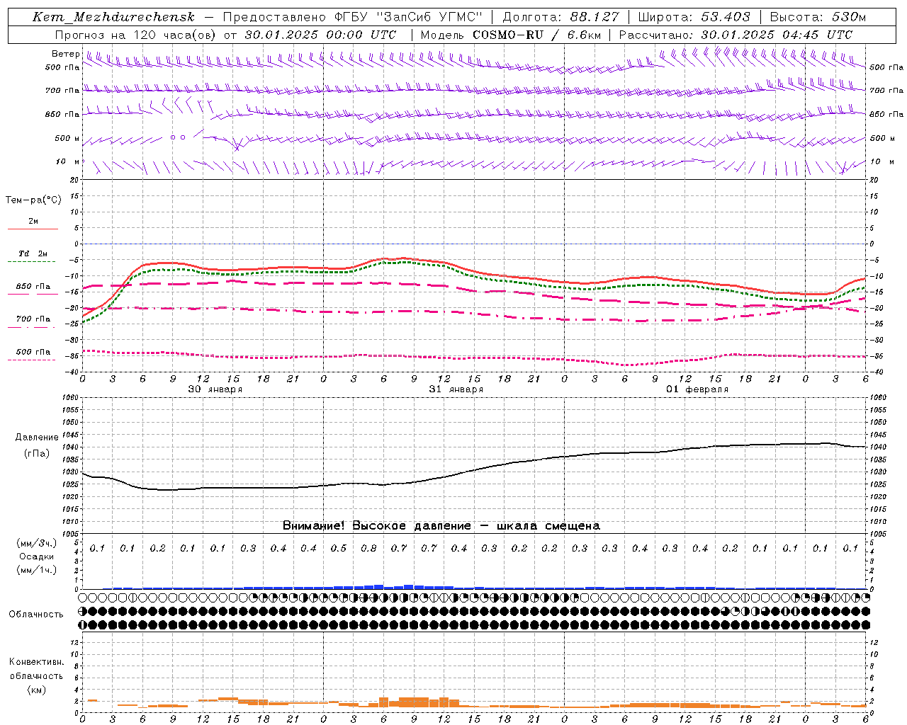The width and height of the screenshot is (907, 725).
Task: Click the 'Высота: 530м' header text
Action: click(818, 17)
